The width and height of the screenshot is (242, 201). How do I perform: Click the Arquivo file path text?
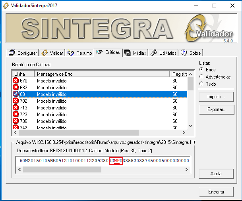106,142
